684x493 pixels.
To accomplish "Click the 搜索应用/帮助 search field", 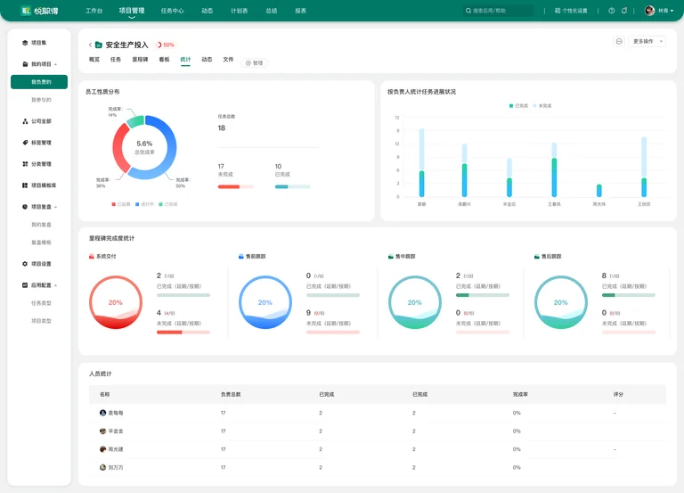I will click(498, 11).
